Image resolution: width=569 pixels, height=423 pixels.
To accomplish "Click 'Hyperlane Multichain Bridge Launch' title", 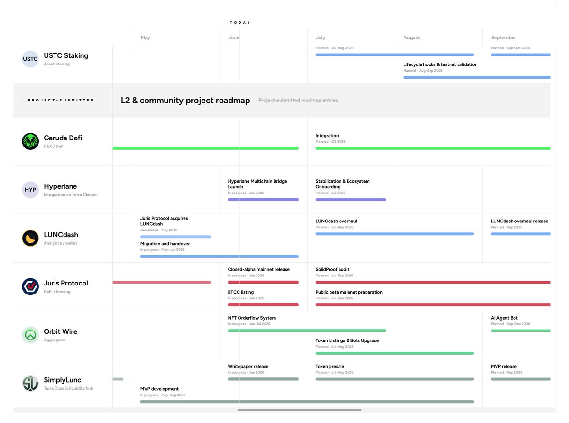I will click(257, 184).
